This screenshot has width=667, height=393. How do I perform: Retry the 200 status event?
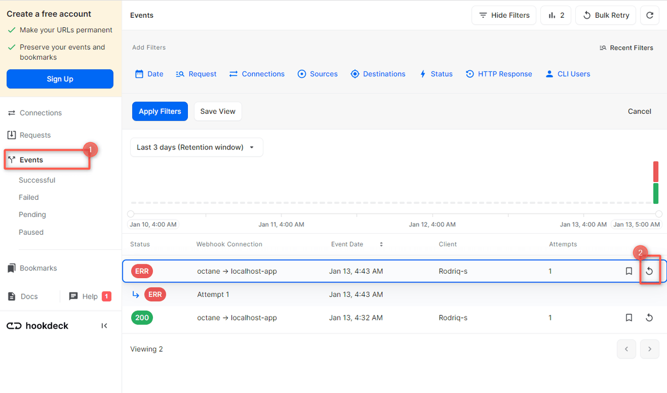649,318
